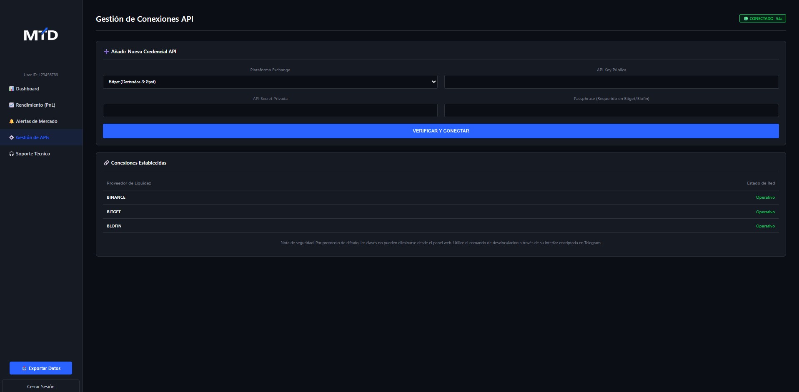Open the Plataforma Exchange dropdown
The image size is (799, 392).
[270, 82]
